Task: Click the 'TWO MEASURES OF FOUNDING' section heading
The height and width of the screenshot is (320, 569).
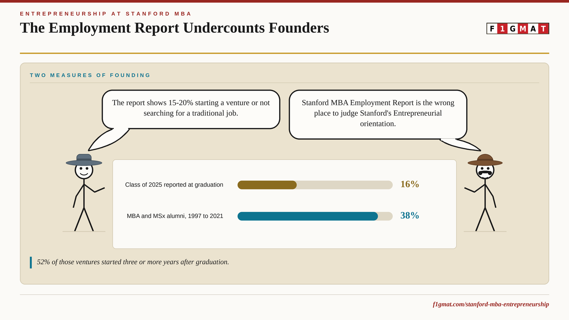Action: [x=90, y=75]
